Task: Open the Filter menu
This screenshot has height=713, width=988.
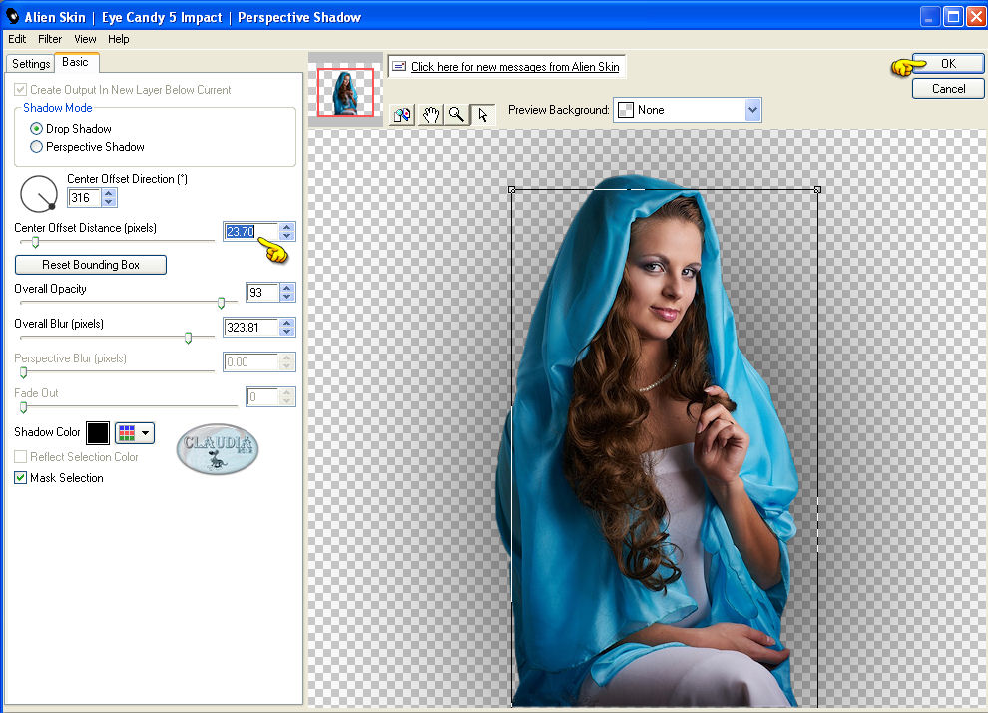Action: (x=50, y=39)
